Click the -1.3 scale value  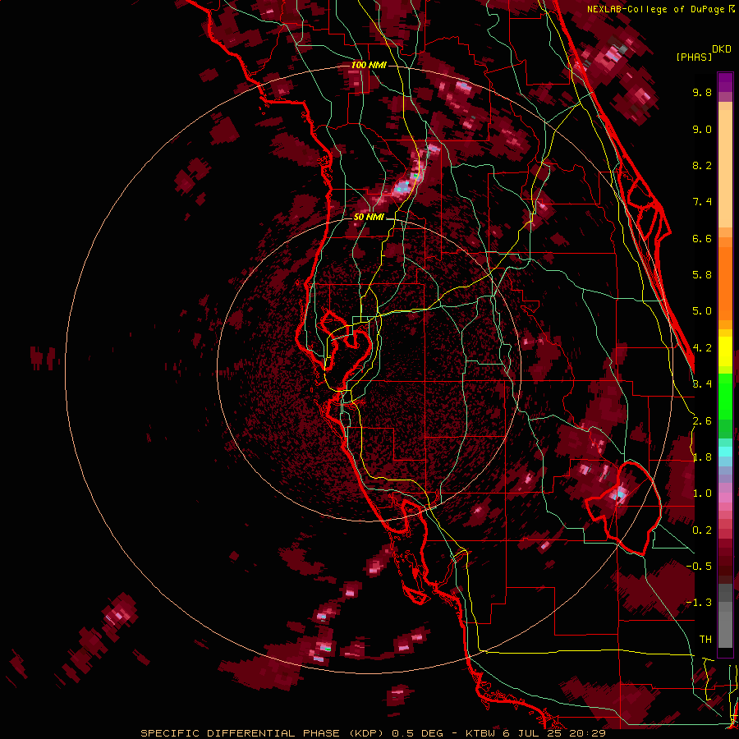pos(699,603)
